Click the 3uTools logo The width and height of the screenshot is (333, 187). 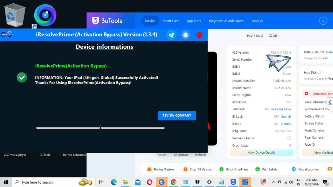click(x=107, y=21)
